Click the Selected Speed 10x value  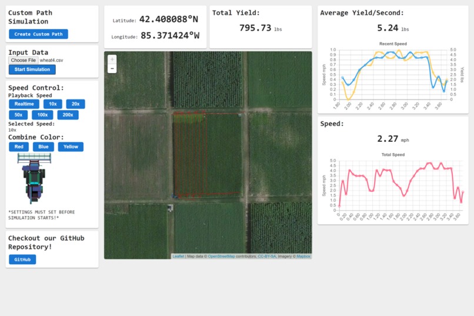click(x=12, y=130)
